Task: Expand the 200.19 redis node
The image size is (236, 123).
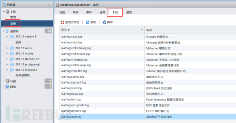Action: pos(7,48)
